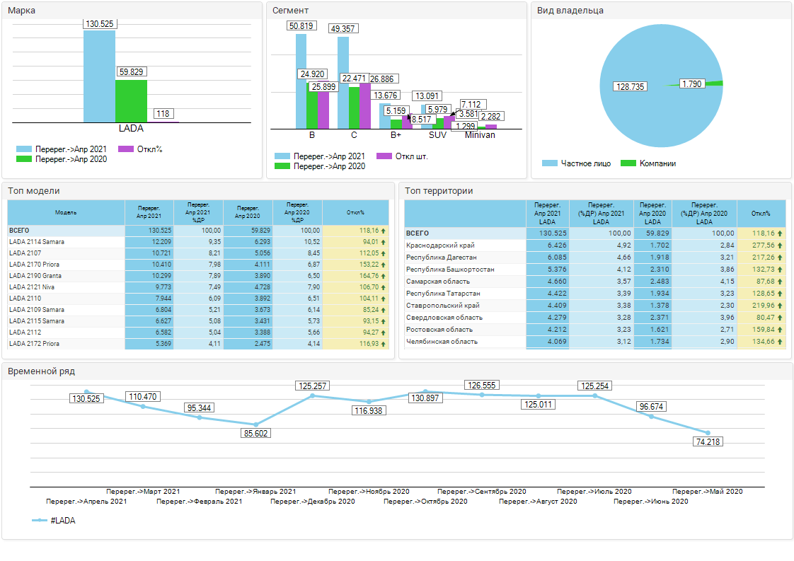
Task: Click the 85.602 data point on the time series
Action: [255, 424]
